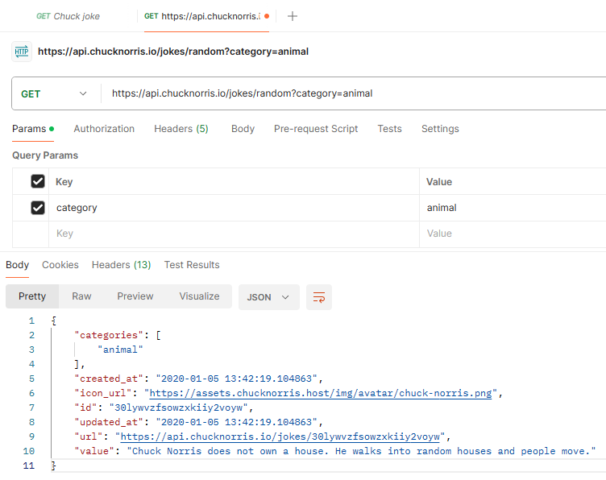
Task: Click the "categories" key in JSON response
Action: pyautogui.click(x=109, y=335)
